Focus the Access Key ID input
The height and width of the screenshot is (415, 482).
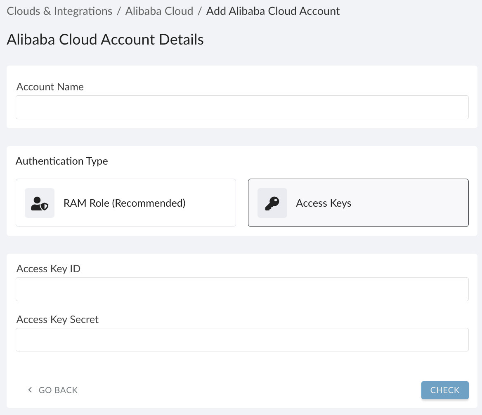click(x=242, y=289)
